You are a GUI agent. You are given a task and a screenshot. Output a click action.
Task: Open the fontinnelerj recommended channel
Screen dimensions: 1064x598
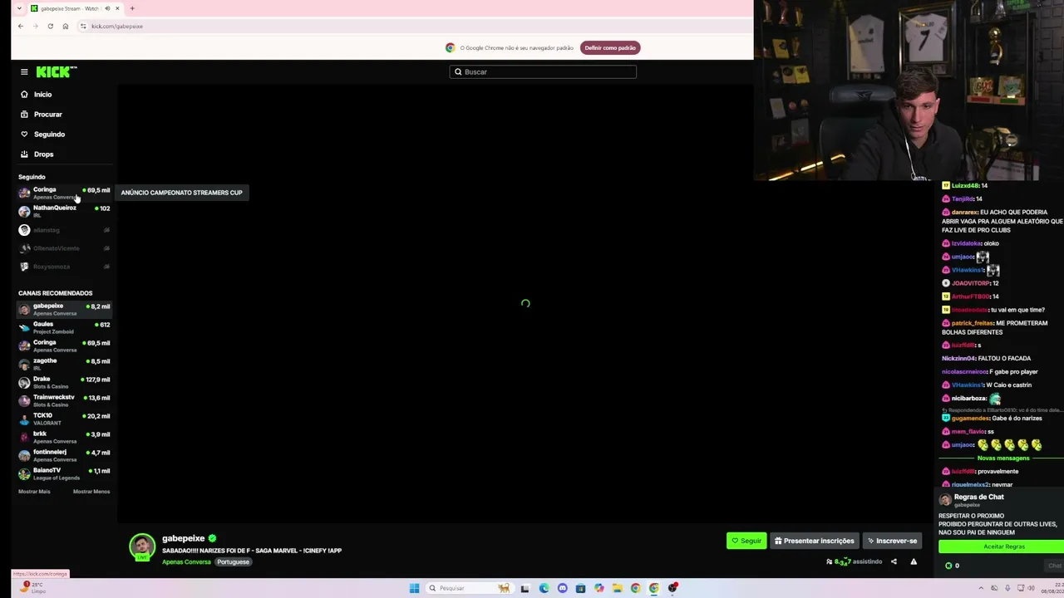(x=64, y=455)
